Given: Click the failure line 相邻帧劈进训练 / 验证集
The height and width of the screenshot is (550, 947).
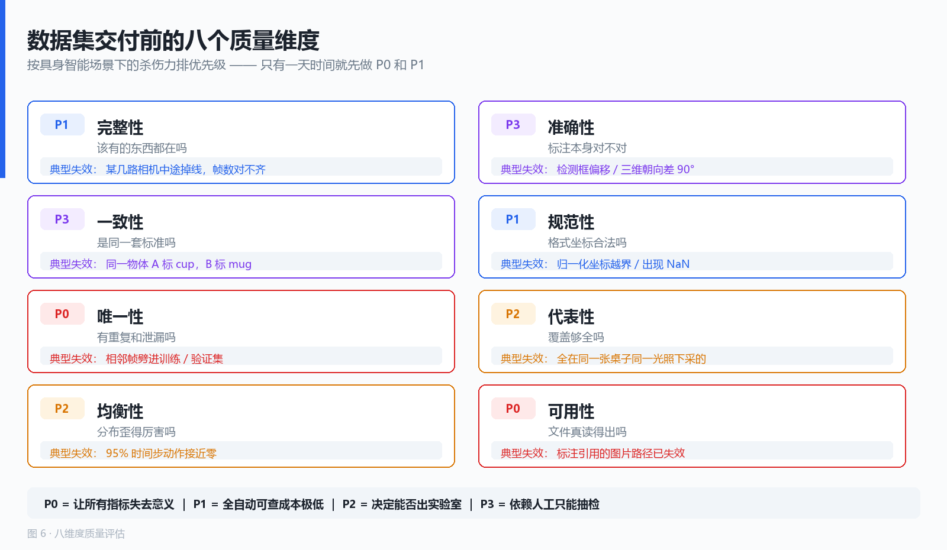Looking at the screenshot, I should (165, 358).
